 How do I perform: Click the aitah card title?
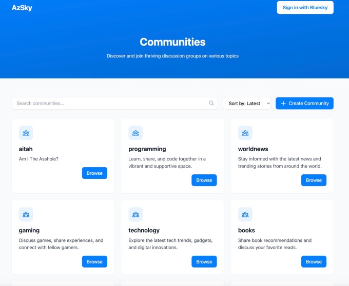tap(26, 149)
